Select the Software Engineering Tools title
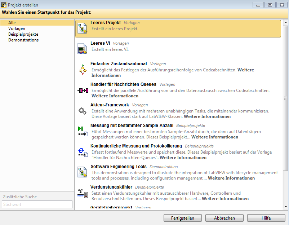This screenshot has width=289, height=225. click(119, 167)
